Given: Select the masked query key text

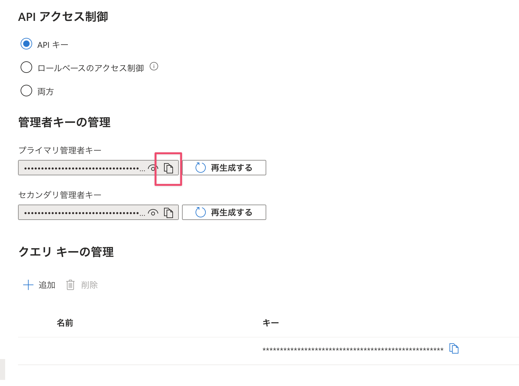Looking at the screenshot, I should [353, 349].
